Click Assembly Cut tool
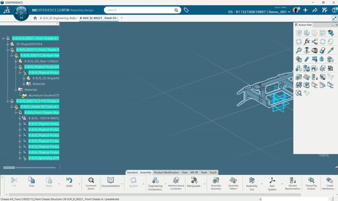This screenshot has height=201, width=338. coord(252,184)
